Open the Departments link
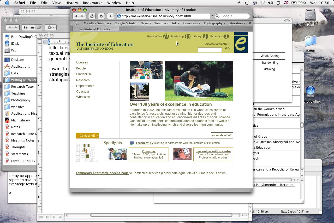334x223 pixels. pyautogui.click(x=85, y=86)
